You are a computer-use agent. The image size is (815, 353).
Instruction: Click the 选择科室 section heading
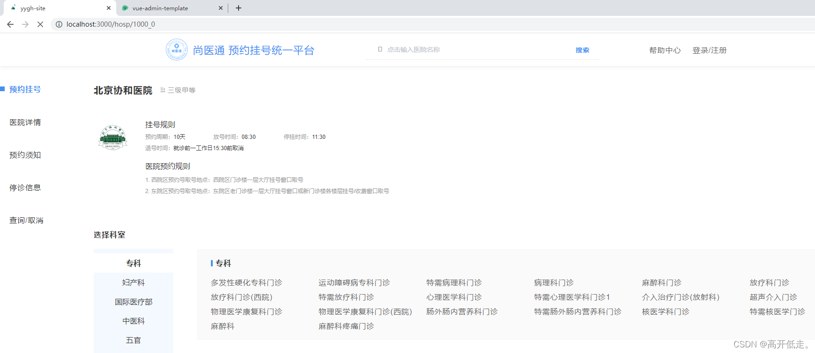110,235
